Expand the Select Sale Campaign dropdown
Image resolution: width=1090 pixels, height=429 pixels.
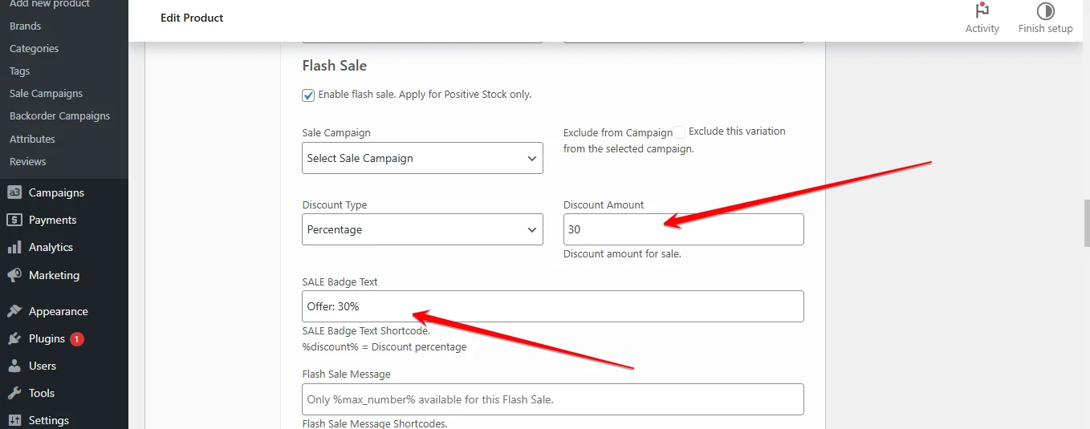pos(422,158)
